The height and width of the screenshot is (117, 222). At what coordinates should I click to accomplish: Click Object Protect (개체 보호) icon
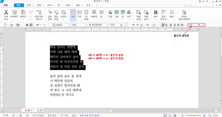(x=146, y=12)
